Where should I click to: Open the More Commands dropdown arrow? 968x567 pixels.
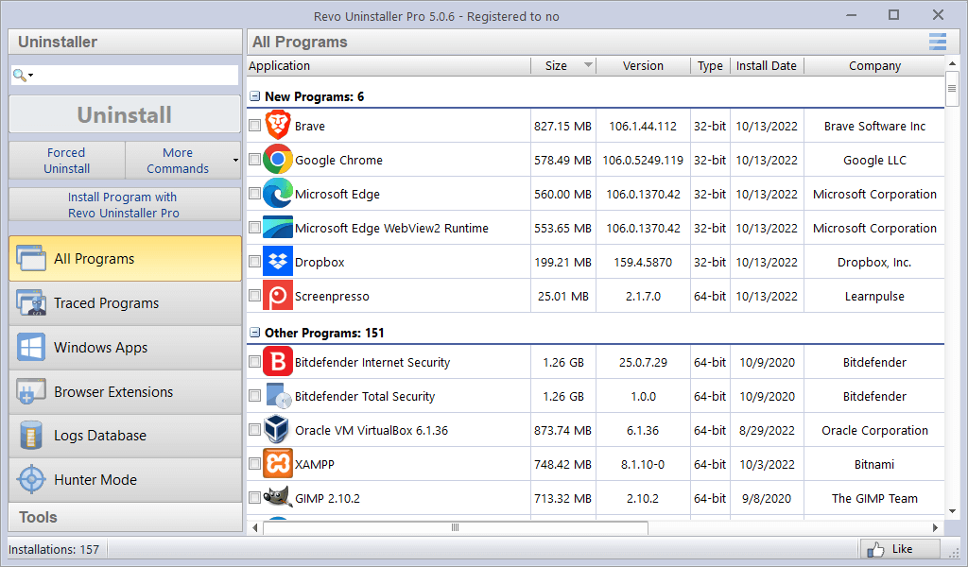[x=235, y=161]
